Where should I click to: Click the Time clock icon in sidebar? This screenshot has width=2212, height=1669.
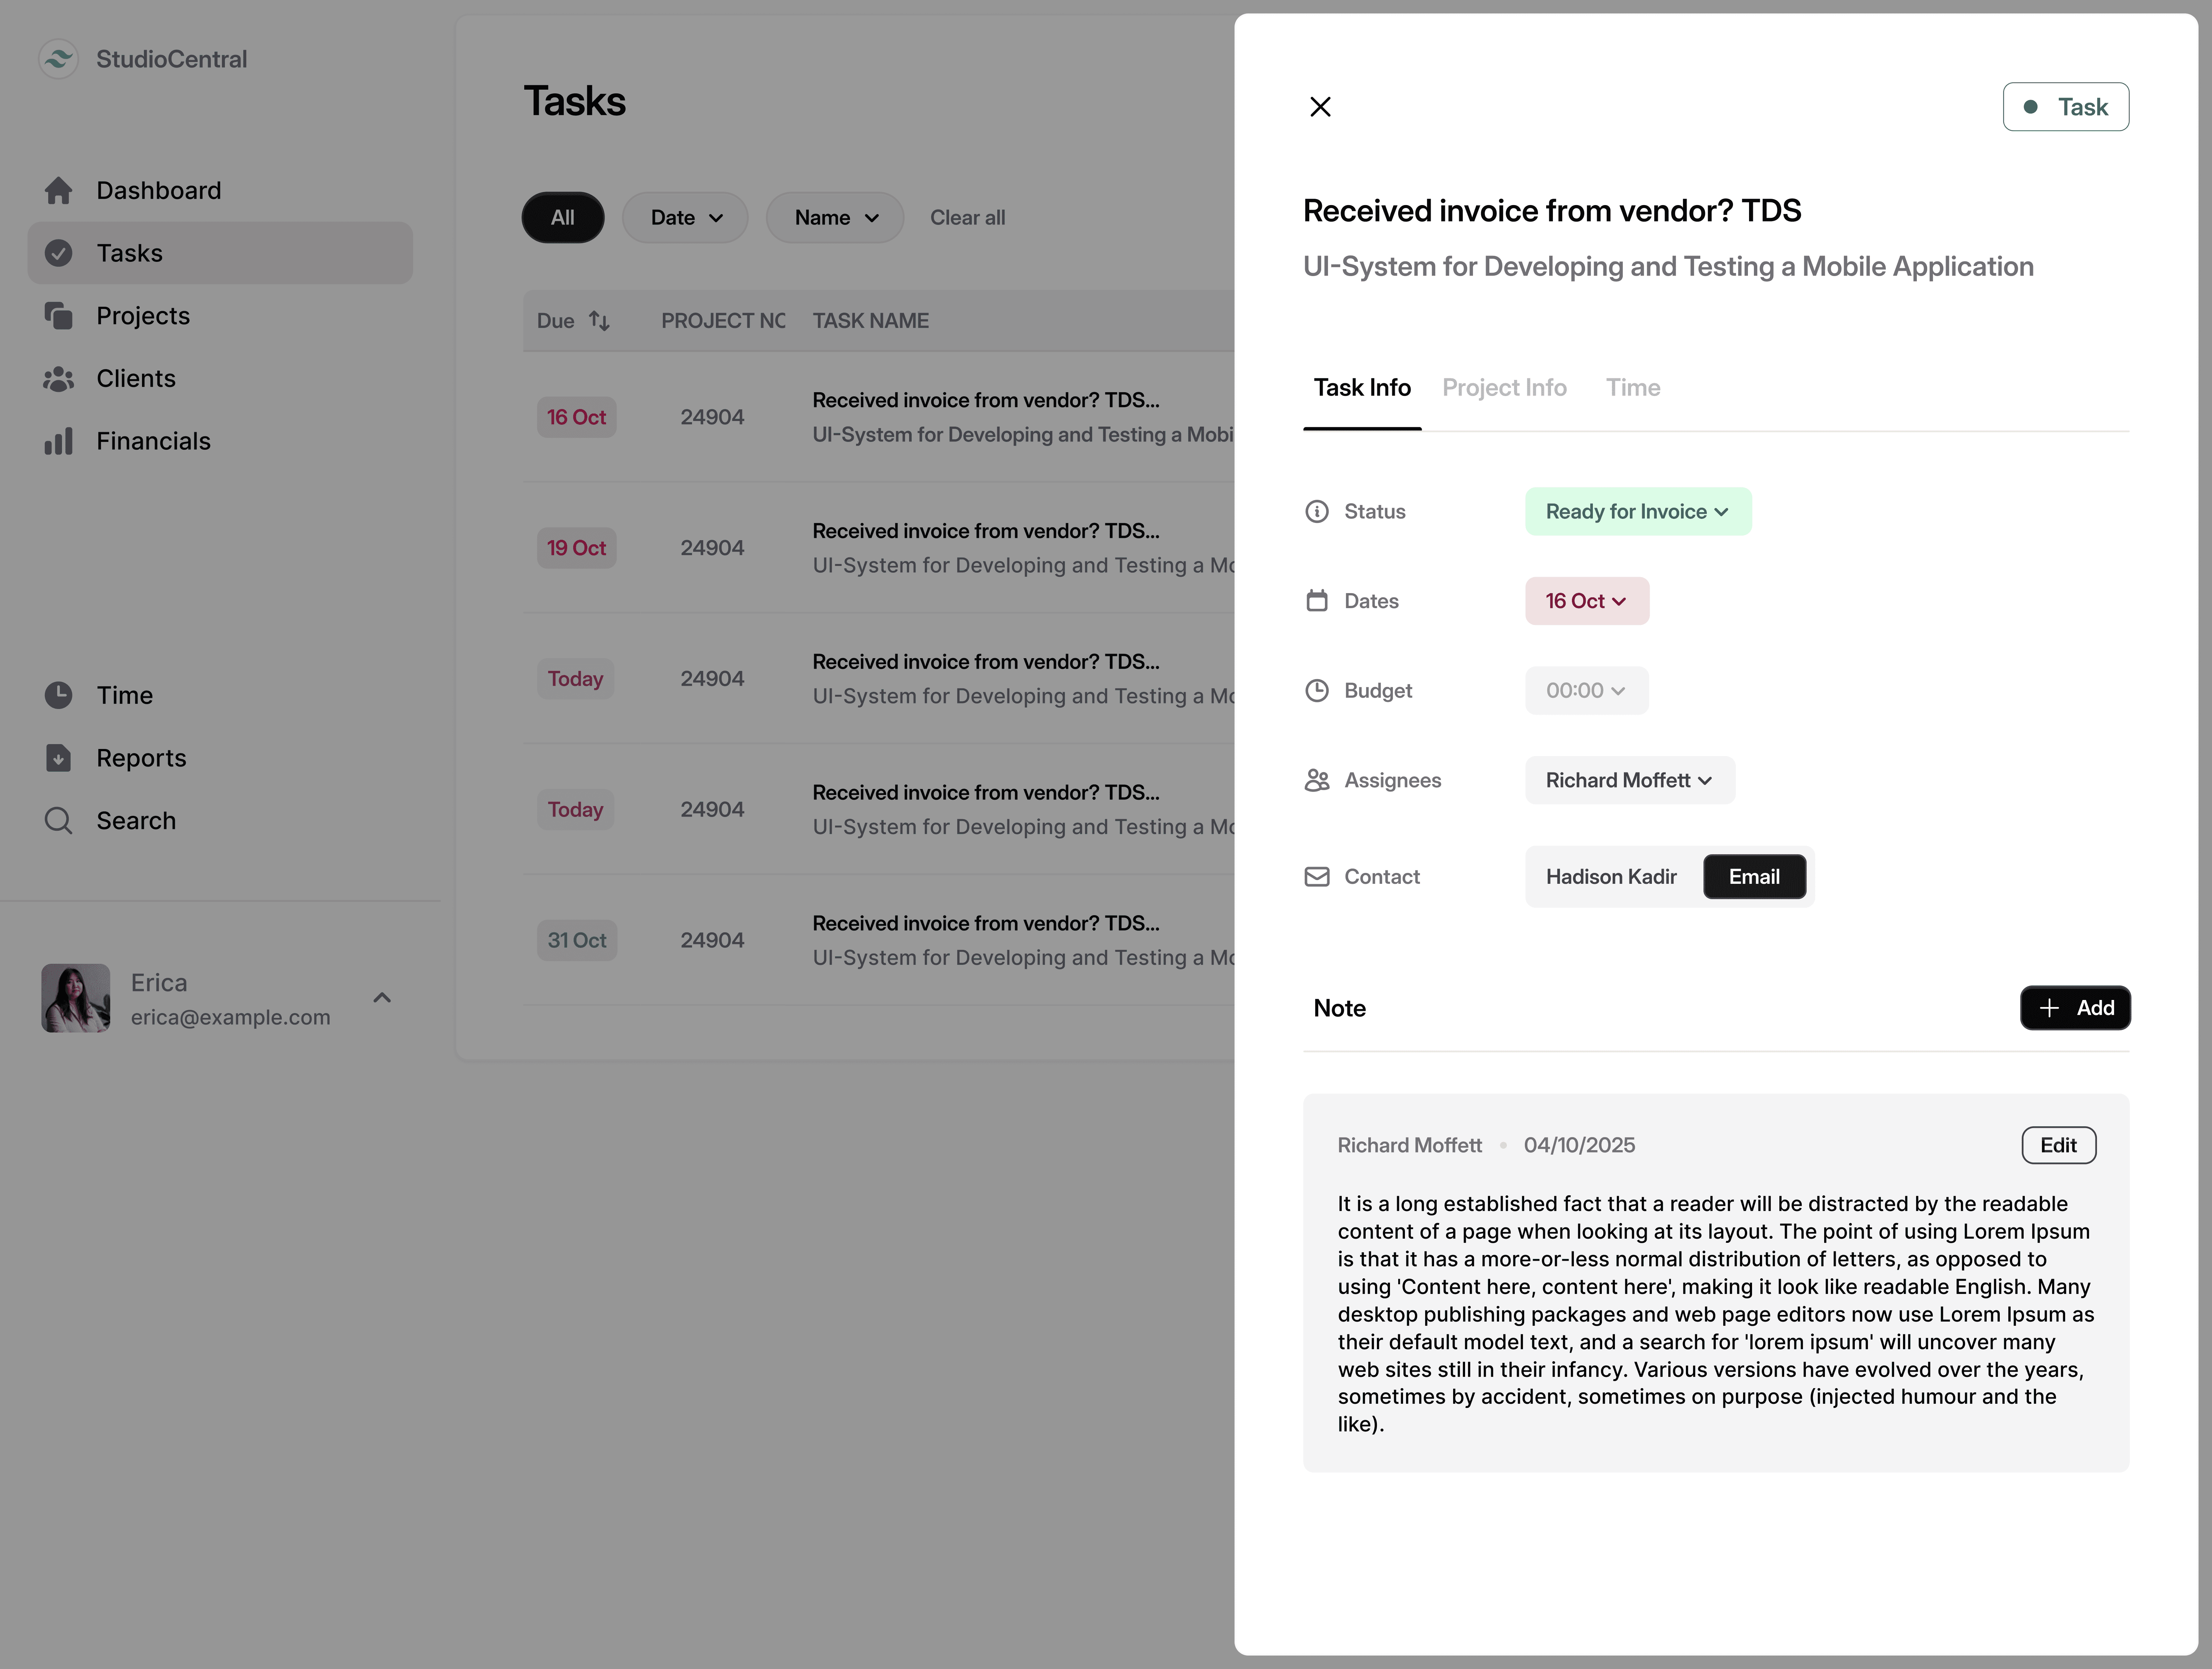tap(58, 695)
